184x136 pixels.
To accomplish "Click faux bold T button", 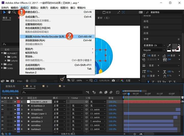I will click(148, 82).
